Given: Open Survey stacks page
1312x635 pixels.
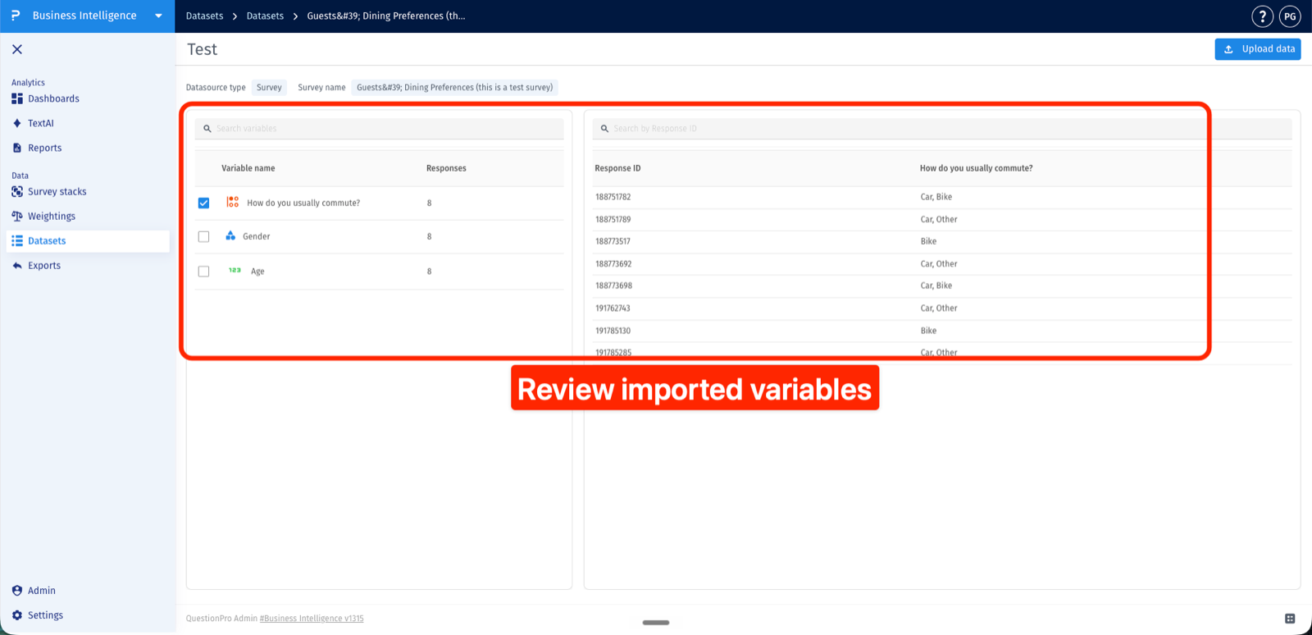Looking at the screenshot, I should [x=57, y=191].
